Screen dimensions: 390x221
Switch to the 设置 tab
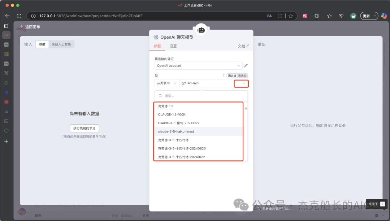point(173,46)
